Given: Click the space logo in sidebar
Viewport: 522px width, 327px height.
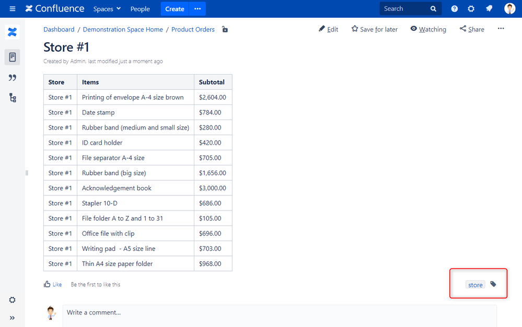Looking at the screenshot, I should click(13, 32).
